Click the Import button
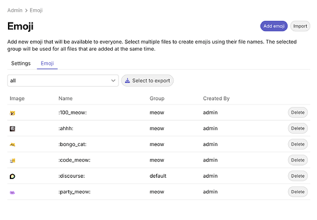This screenshot has height=220, width=317. point(300,26)
